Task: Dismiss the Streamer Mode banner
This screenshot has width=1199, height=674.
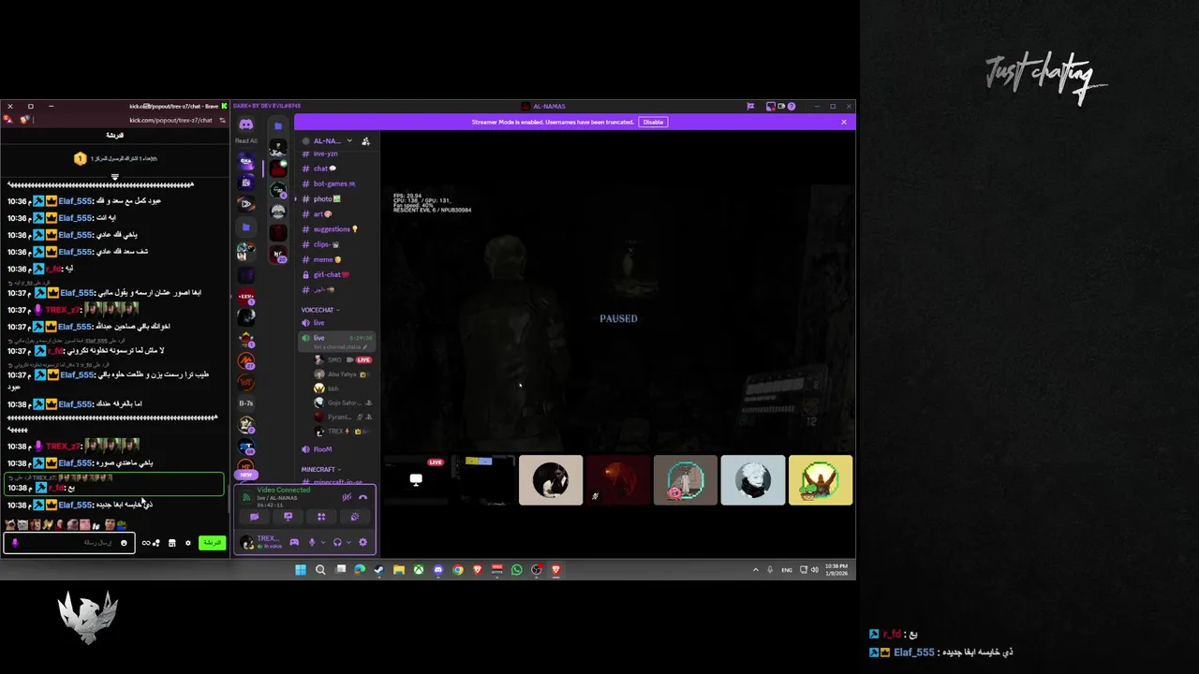Action: 843,122
